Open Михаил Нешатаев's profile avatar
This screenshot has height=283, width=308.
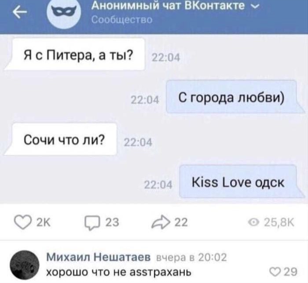click(25, 265)
